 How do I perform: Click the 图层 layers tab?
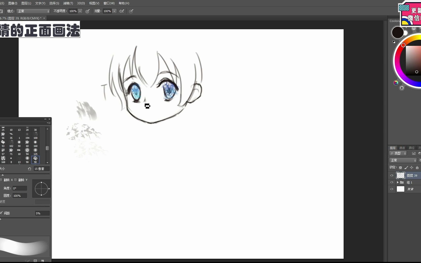[x=393, y=148]
